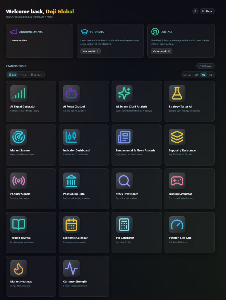Open the Theme picker button
Viewport: 226px width, 300px height.
[x=207, y=11]
